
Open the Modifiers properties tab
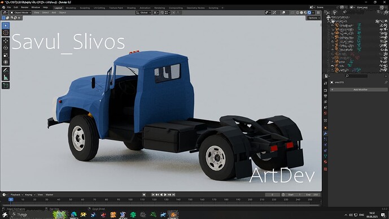pyautogui.click(x=325, y=133)
